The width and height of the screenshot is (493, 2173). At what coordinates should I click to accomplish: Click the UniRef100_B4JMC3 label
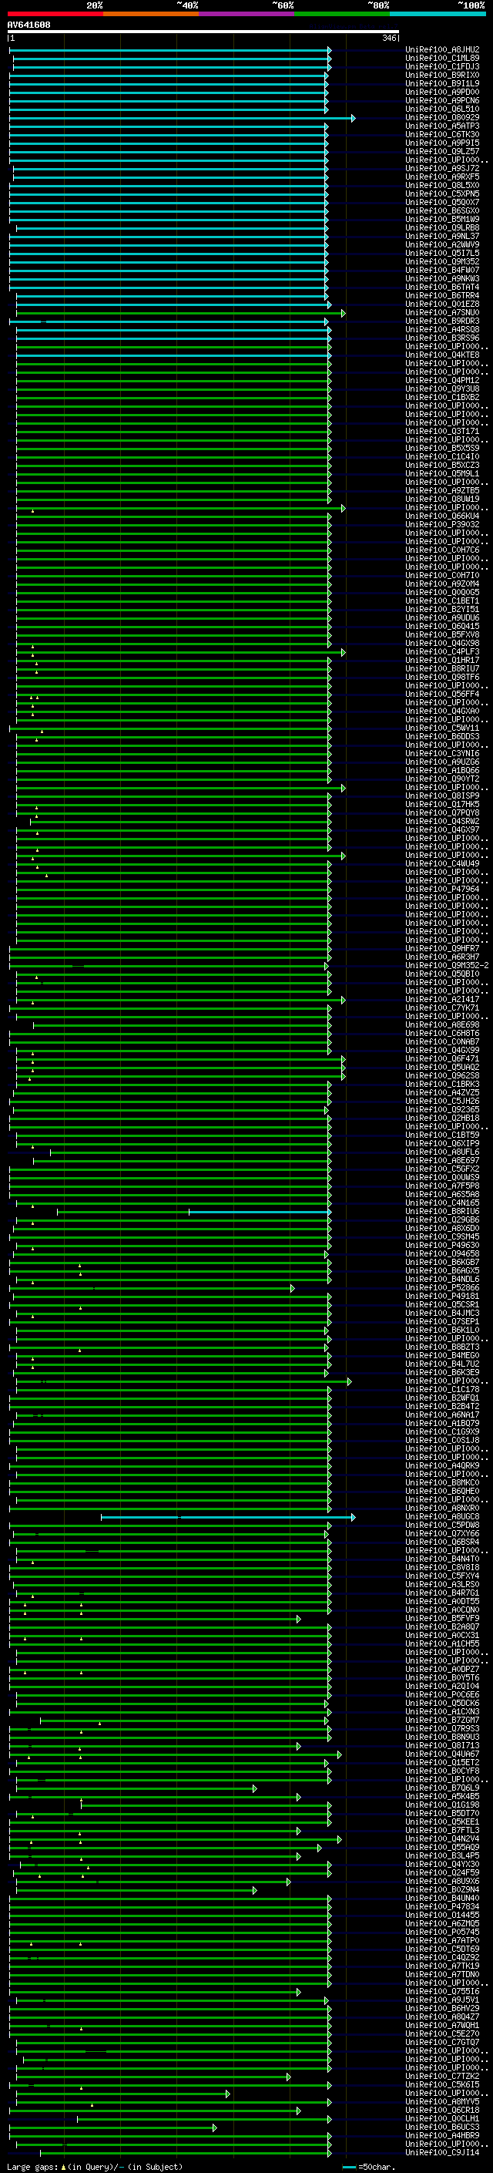pyautogui.click(x=442, y=1313)
